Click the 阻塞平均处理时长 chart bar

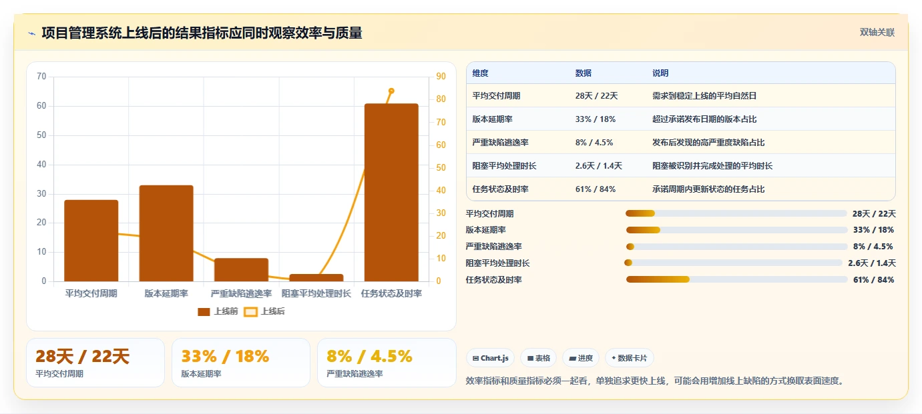pos(316,277)
